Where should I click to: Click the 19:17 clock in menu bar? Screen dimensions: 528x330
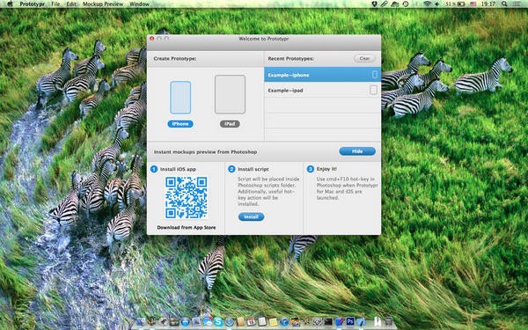(488, 4)
